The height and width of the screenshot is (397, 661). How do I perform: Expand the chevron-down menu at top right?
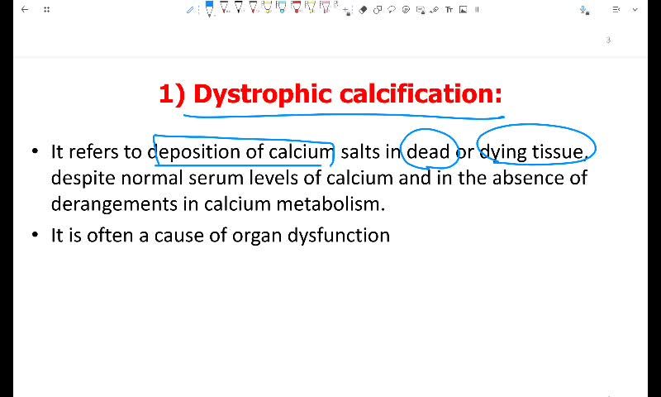(x=635, y=9)
